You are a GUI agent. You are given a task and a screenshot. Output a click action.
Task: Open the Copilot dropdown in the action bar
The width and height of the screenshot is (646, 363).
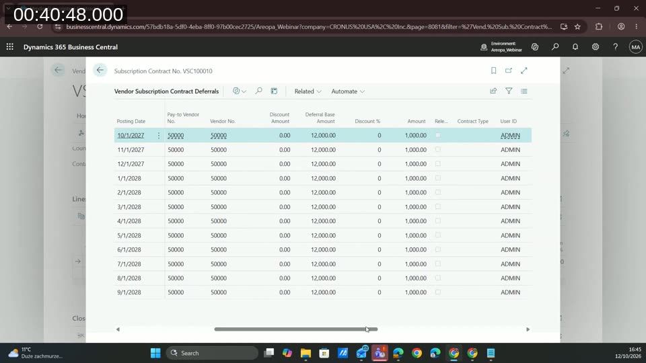[x=240, y=91]
